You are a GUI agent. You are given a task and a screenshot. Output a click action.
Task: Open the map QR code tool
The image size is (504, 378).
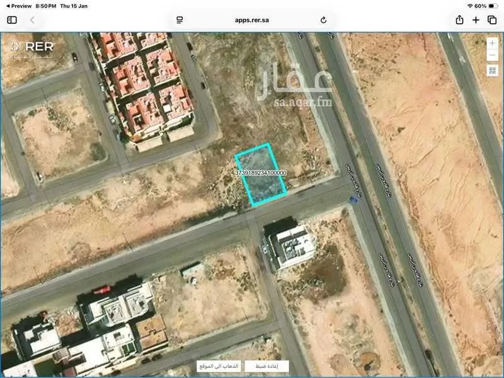tap(492, 70)
